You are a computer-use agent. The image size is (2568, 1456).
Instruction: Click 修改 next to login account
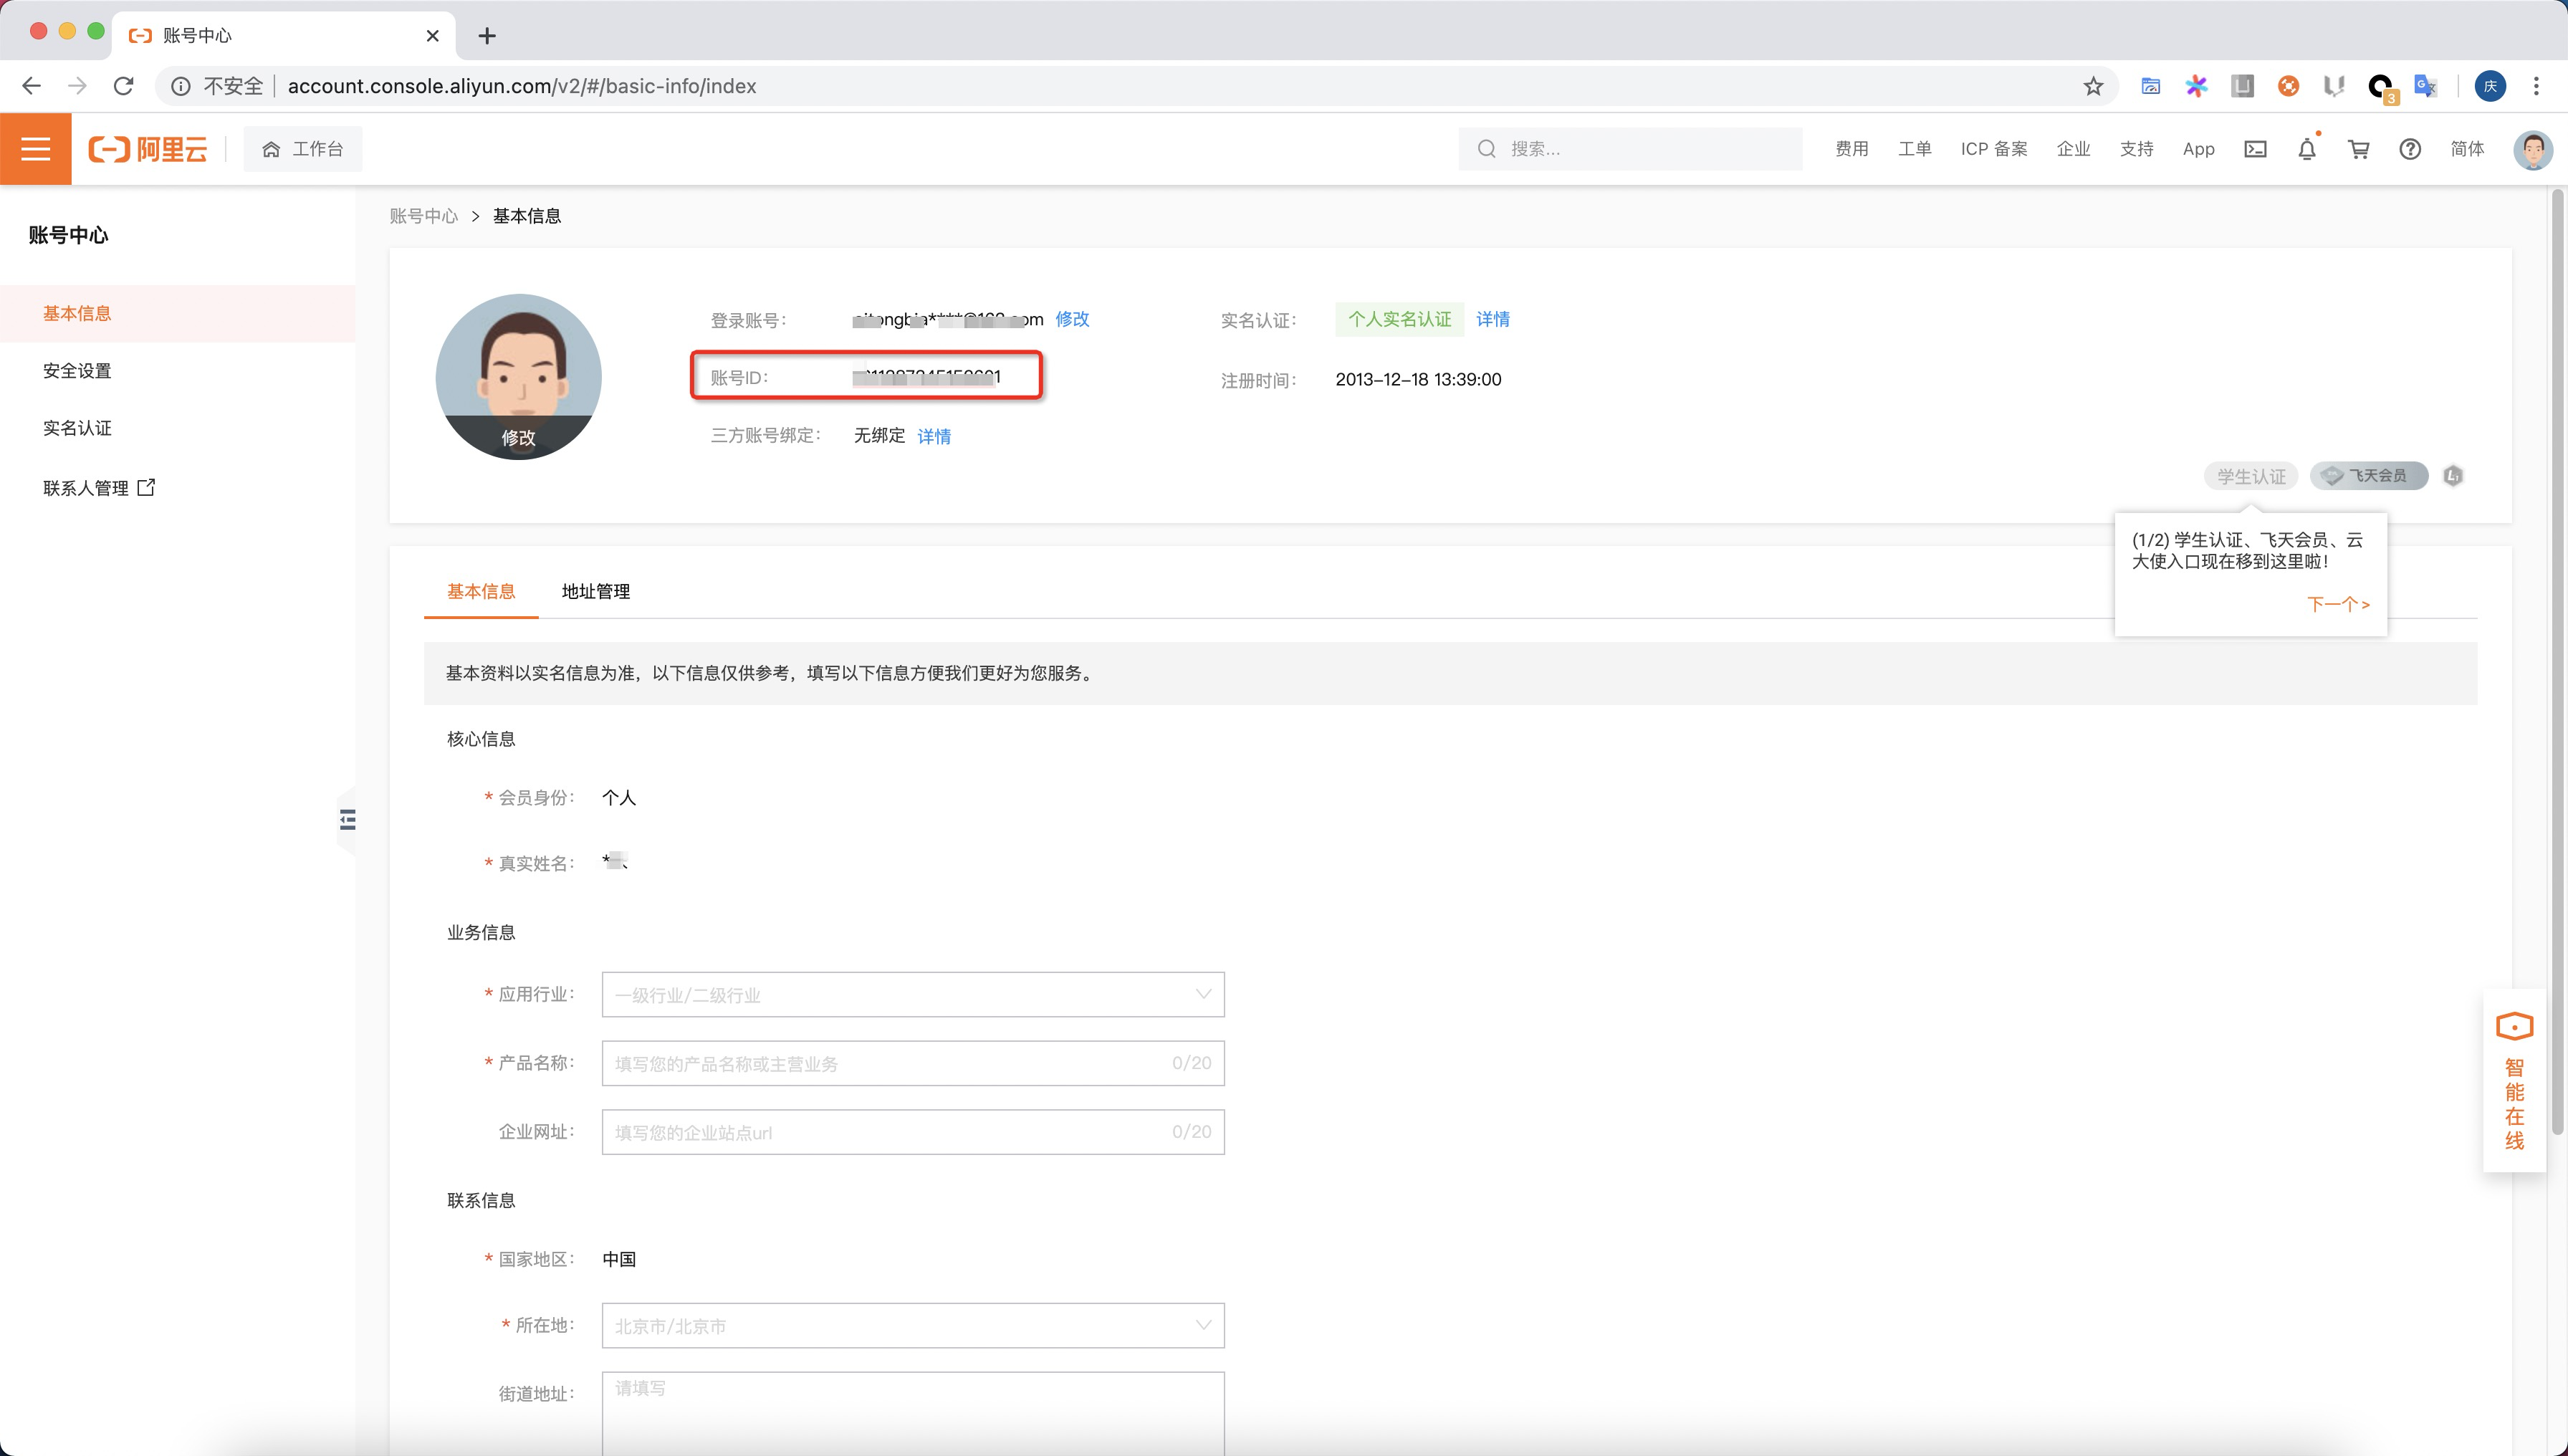[x=1072, y=319]
